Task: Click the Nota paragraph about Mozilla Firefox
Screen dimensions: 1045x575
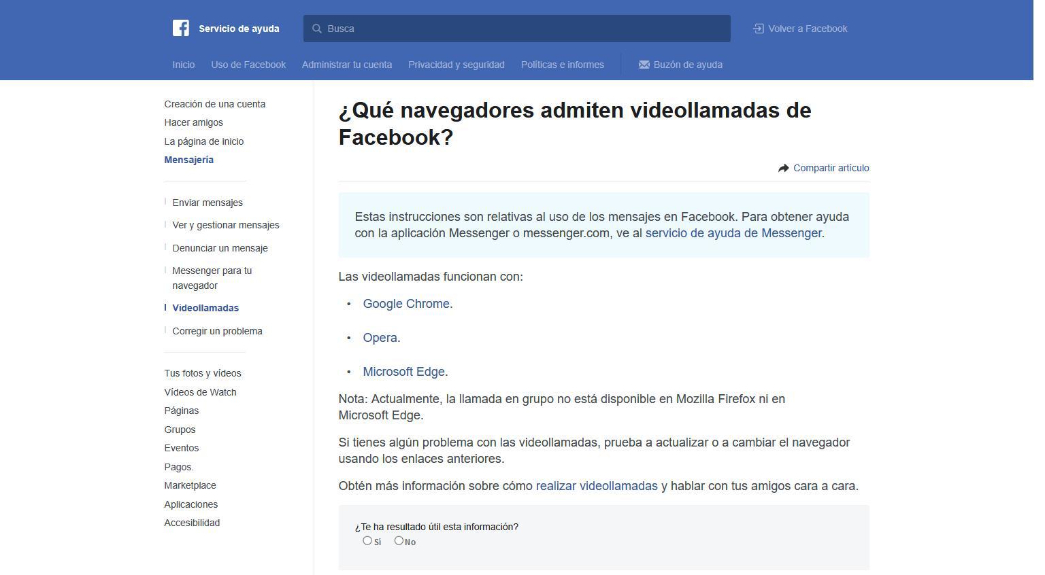Action: coord(562,407)
